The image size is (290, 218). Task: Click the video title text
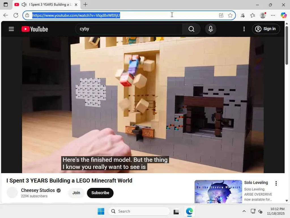pyautogui.click(x=69, y=181)
